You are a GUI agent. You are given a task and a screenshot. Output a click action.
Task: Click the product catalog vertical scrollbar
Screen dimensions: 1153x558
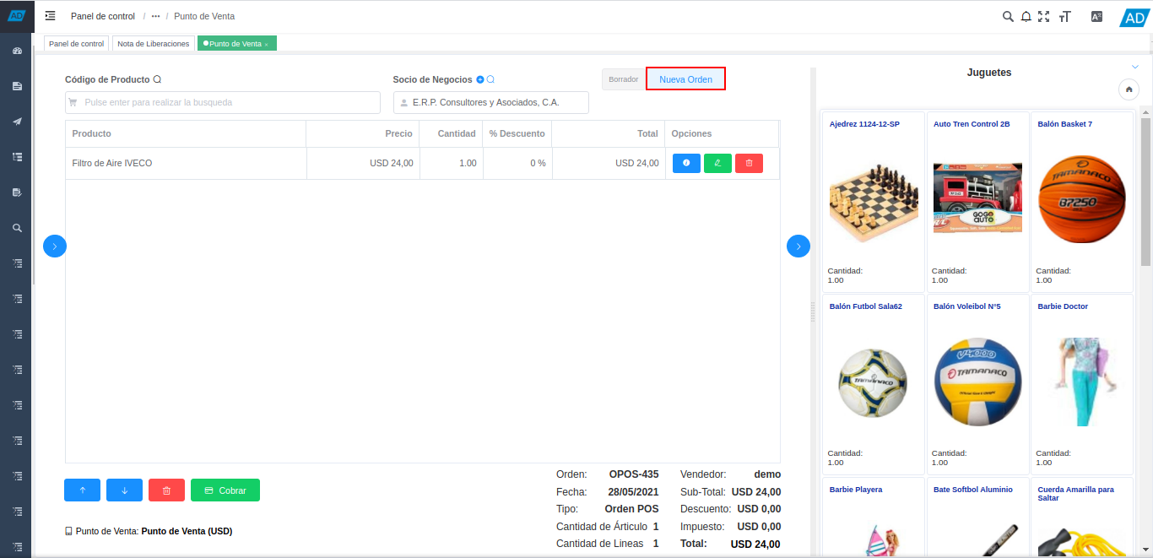click(x=1145, y=194)
